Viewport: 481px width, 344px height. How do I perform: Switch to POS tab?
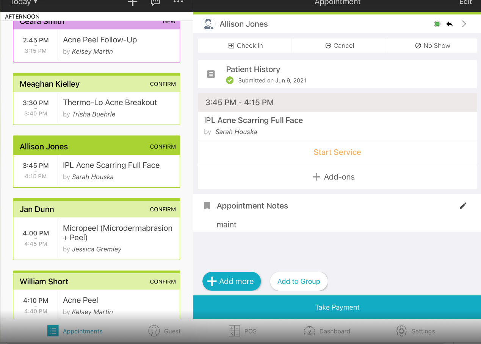[243, 331]
